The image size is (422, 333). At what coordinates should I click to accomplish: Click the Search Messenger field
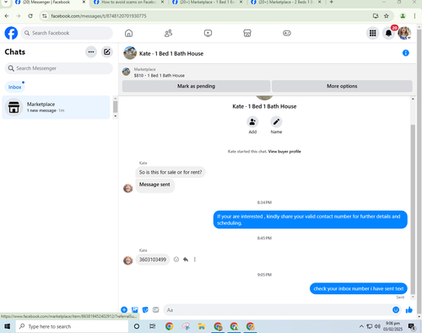tap(58, 68)
